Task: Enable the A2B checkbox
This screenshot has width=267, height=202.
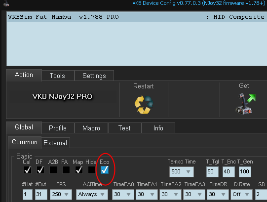Action: click(53, 170)
